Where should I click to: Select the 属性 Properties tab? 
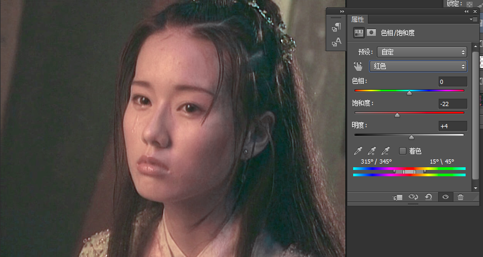tap(357, 20)
